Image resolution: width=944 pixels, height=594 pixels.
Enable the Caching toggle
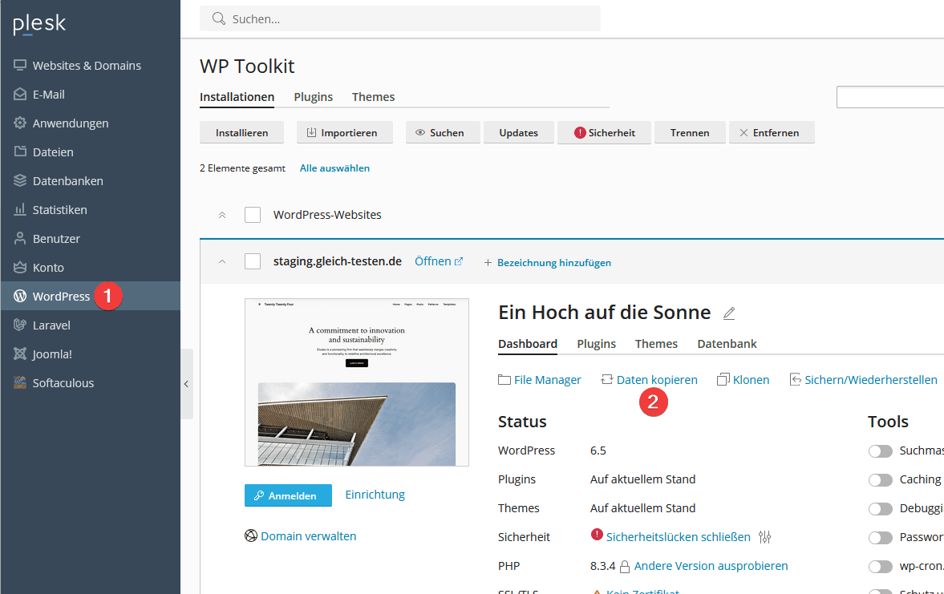[x=880, y=479]
